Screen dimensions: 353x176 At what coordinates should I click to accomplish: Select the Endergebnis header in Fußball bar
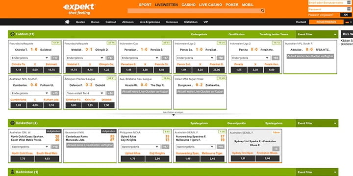pyautogui.click(x=199, y=34)
